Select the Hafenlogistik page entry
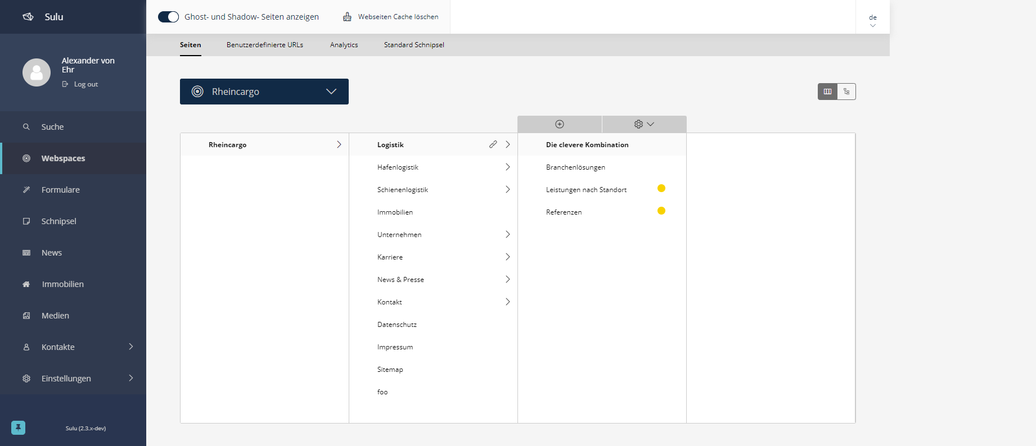Screen dimensions: 1036x446 pos(398,167)
